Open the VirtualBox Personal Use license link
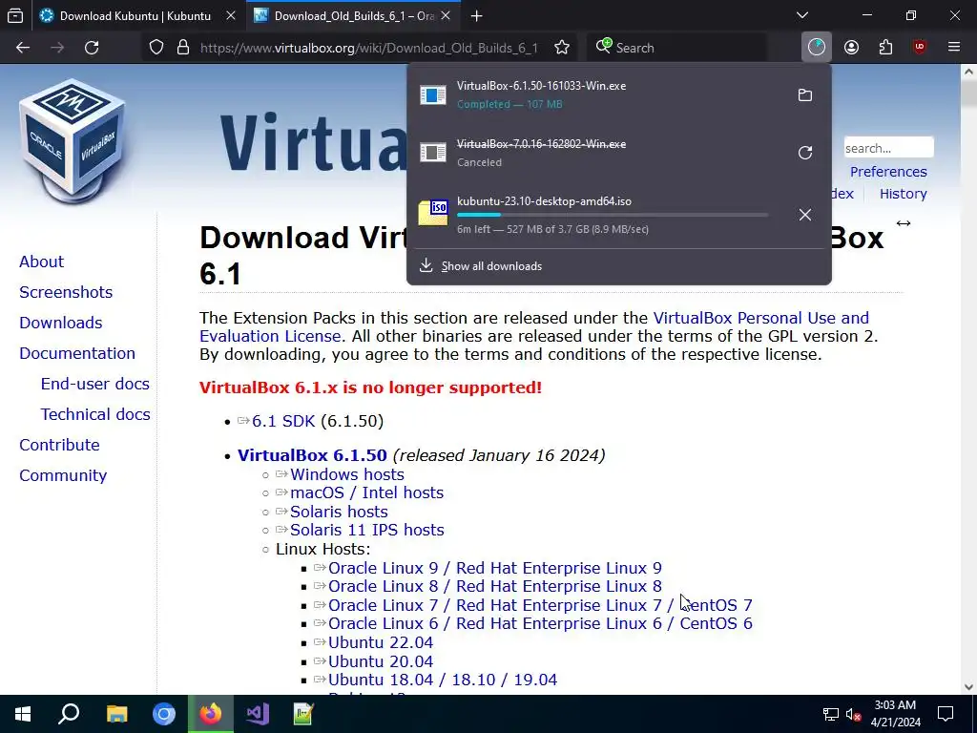The width and height of the screenshot is (977, 733). click(760, 318)
